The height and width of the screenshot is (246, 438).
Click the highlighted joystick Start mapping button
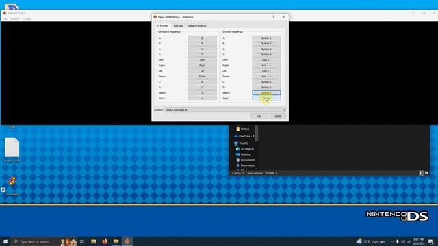(266, 98)
